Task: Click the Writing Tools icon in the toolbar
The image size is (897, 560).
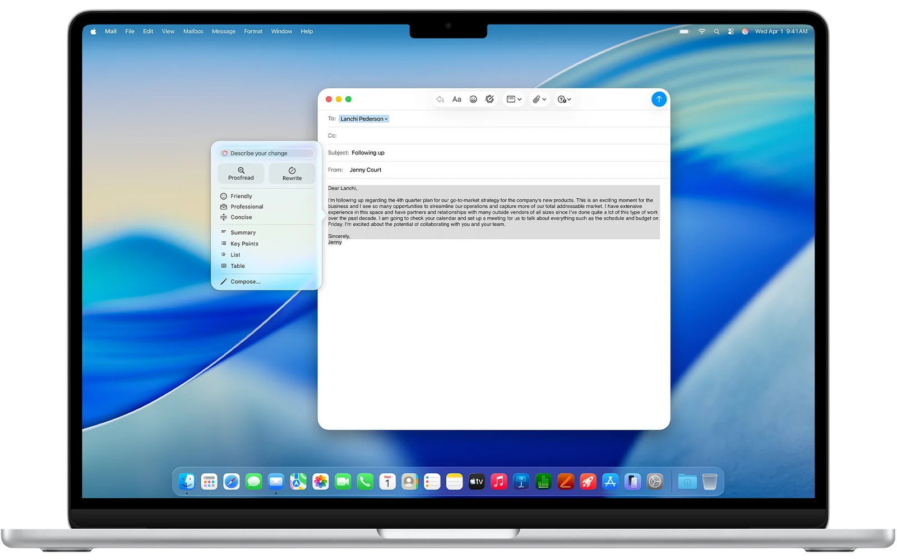Action: [x=489, y=99]
